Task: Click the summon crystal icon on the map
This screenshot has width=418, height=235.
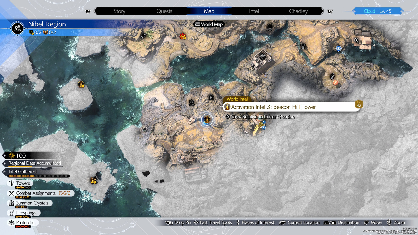Action: click(211, 97)
